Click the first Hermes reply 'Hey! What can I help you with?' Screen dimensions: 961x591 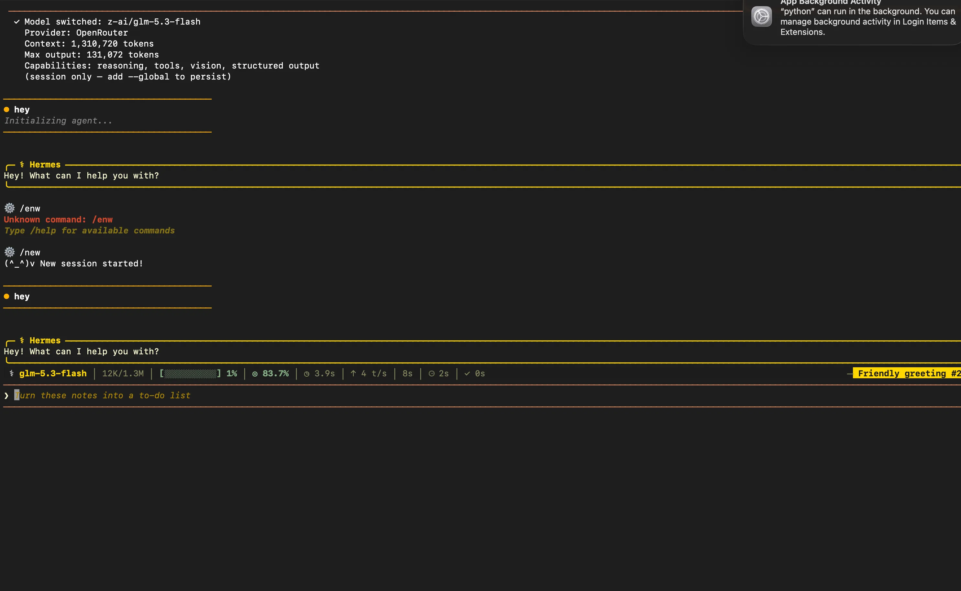81,176
